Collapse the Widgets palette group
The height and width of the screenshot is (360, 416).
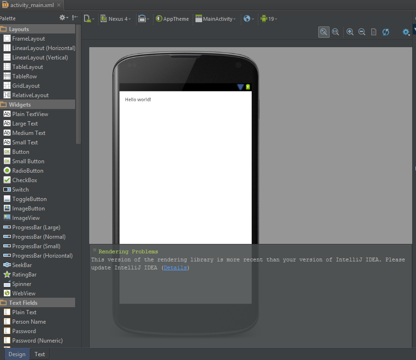coord(38,105)
